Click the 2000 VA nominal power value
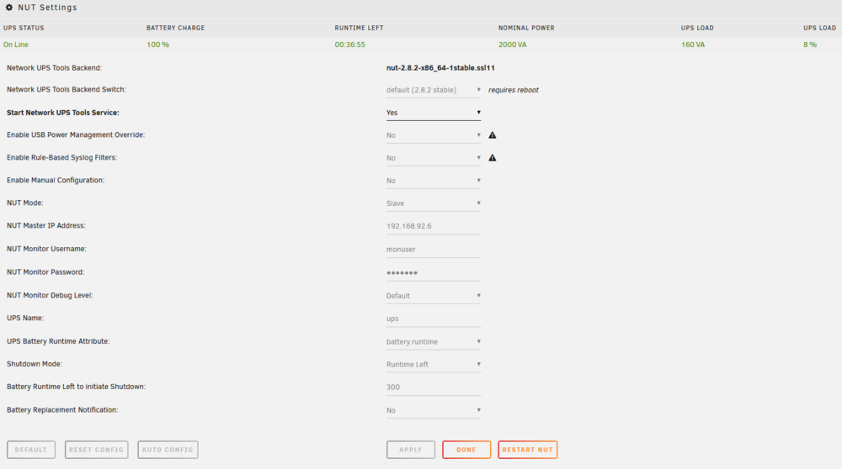Screen dimensions: 842x469 pos(512,45)
